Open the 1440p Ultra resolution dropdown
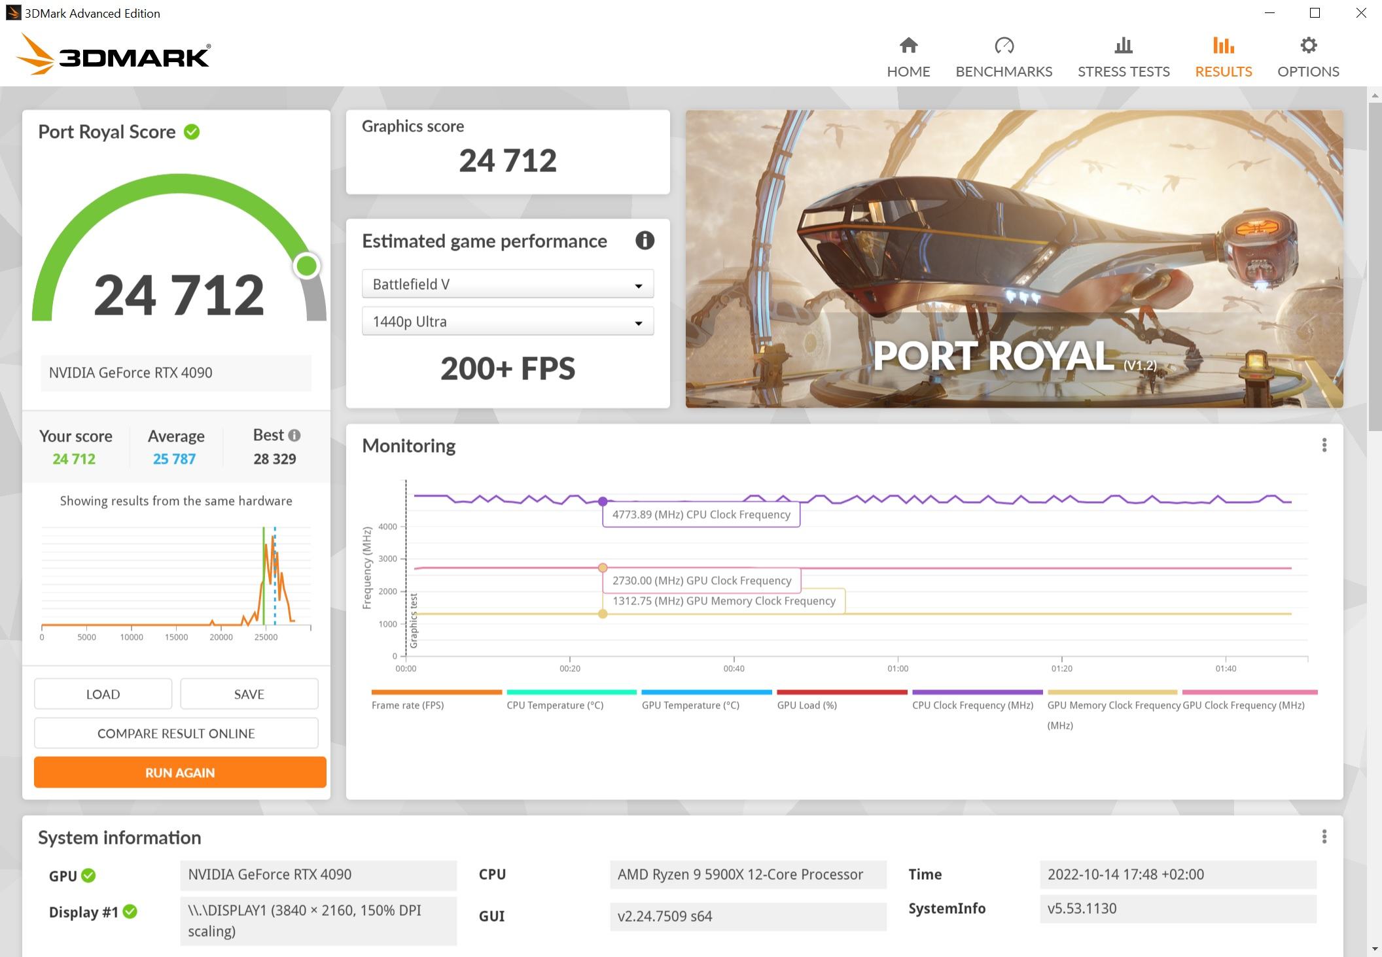The image size is (1382, 957). point(508,321)
